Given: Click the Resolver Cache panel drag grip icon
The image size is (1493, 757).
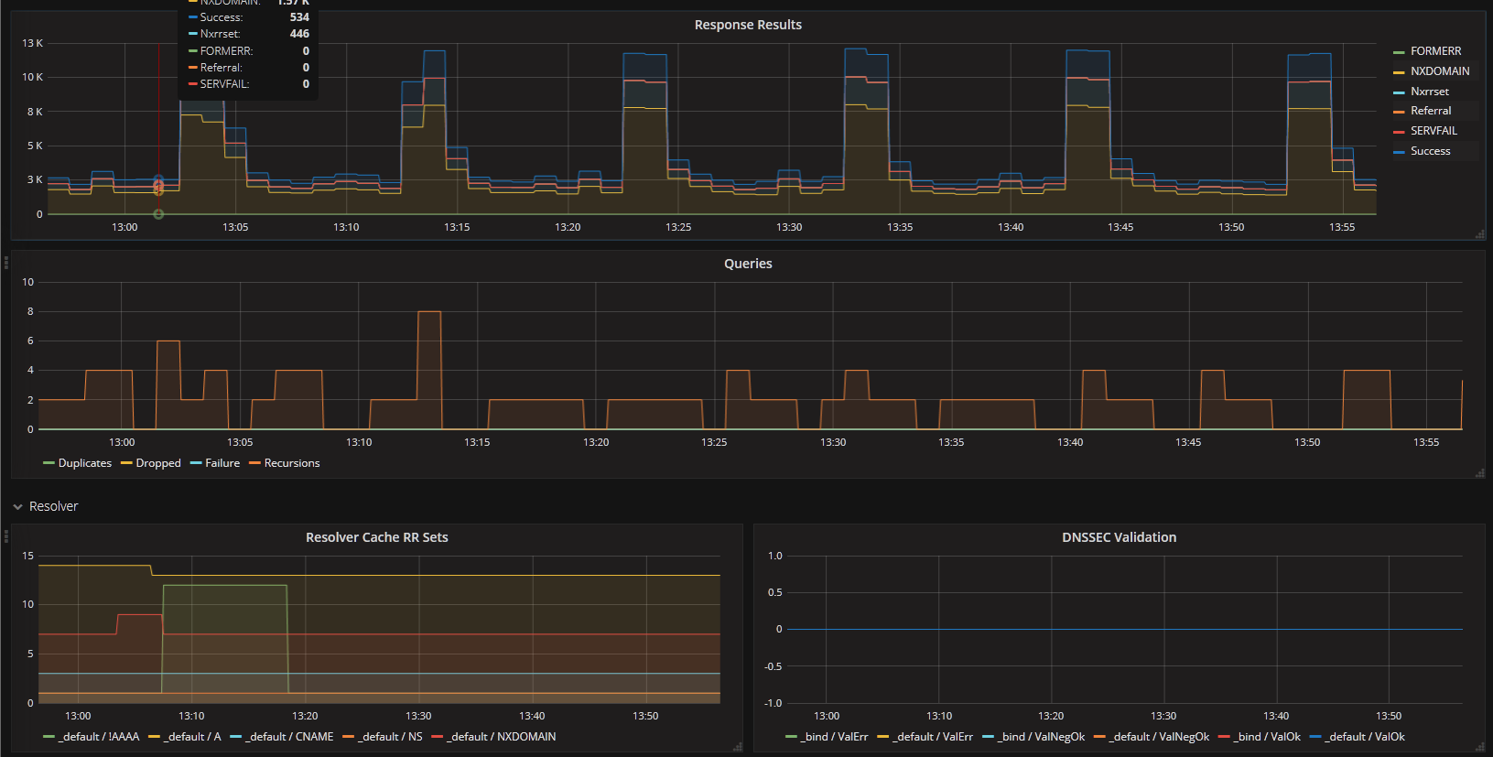Looking at the screenshot, I should [x=6, y=536].
